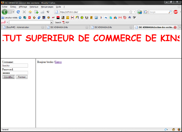Click the Password field
182x132 pixels.
click(15, 73)
